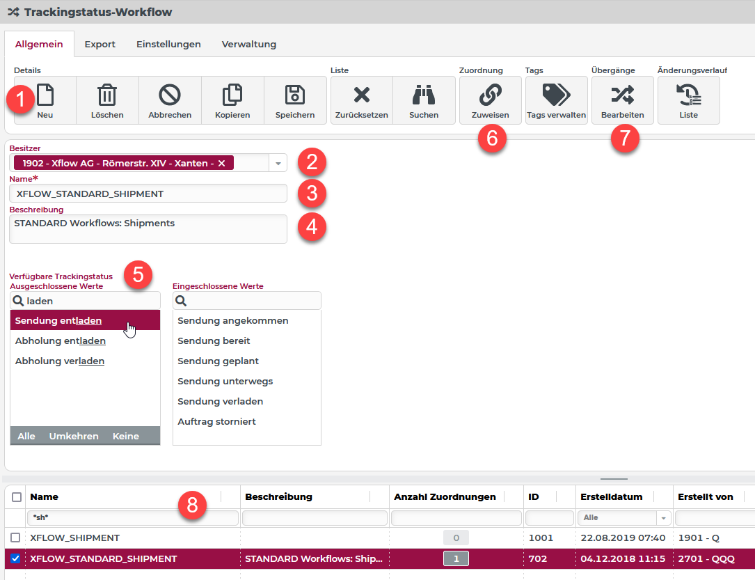
Task: Click the Umkehren button under excluded values
Action: [x=74, y=437]
